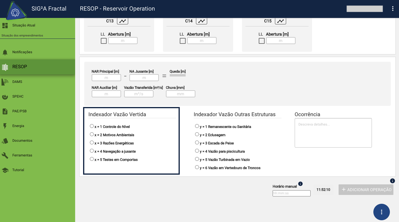Check the LL checkbox for gate C13
Screen dimensions: 399x222
click(x=104, y=41)
